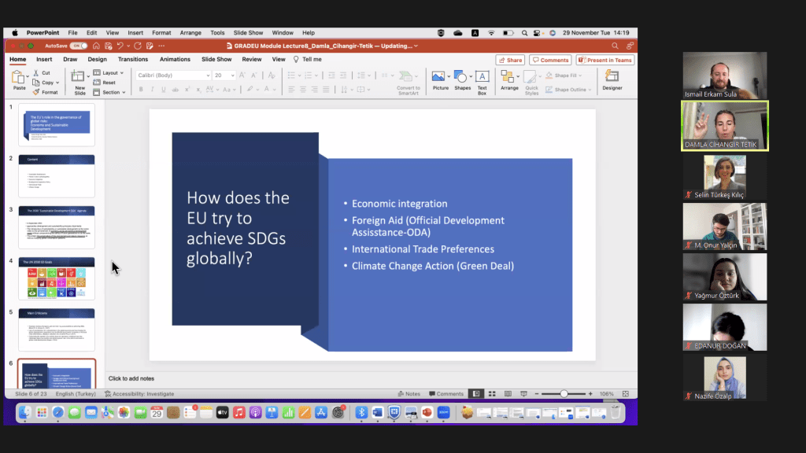The image size is (806, 453).
Task: Toggle the AutoSave switch
Action: tap(79, 46)
